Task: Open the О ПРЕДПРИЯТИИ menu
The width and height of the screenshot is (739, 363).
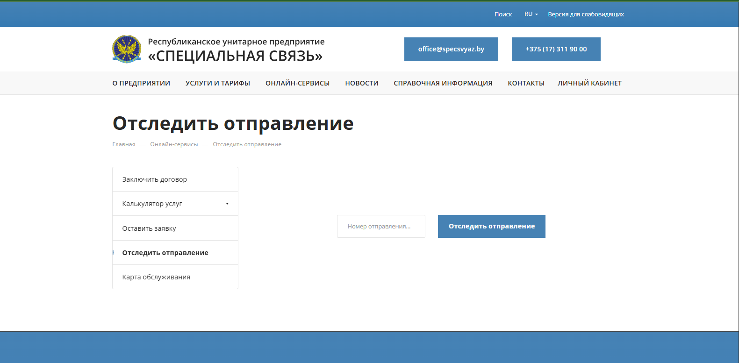Action: [141, 83]
